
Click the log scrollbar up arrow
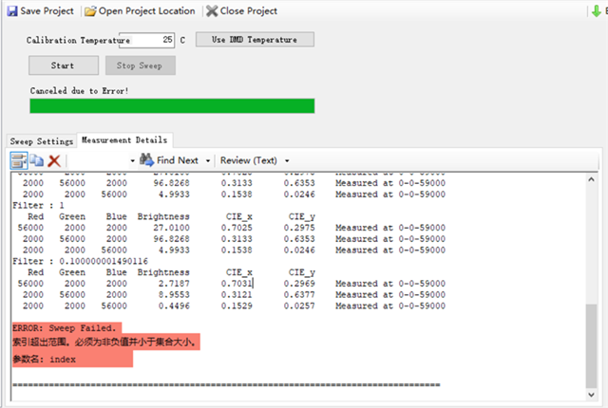point(591,179)
